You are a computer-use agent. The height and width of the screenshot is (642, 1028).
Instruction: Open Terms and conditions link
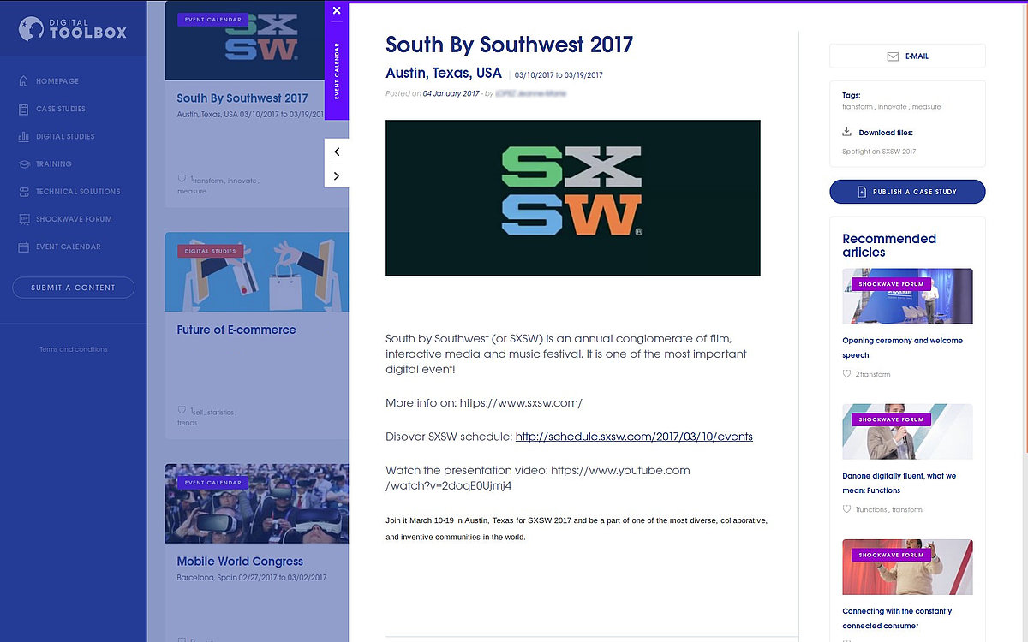pyautogui.click(x=74, y=349)
